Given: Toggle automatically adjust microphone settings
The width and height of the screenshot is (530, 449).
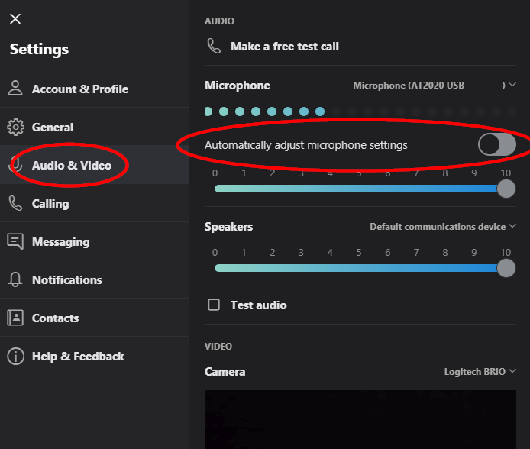Looking at the screenshot, I should 497,144.
